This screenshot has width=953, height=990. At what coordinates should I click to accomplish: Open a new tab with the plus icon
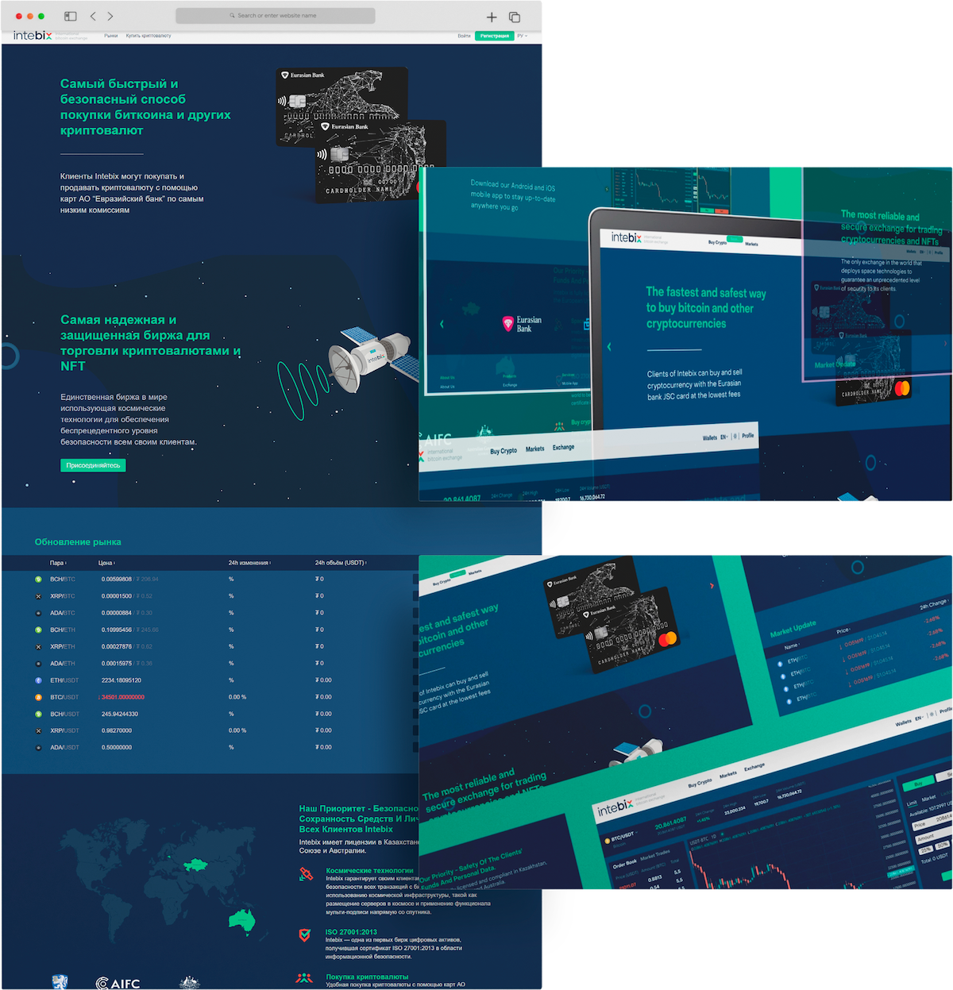tap(492, 17)
